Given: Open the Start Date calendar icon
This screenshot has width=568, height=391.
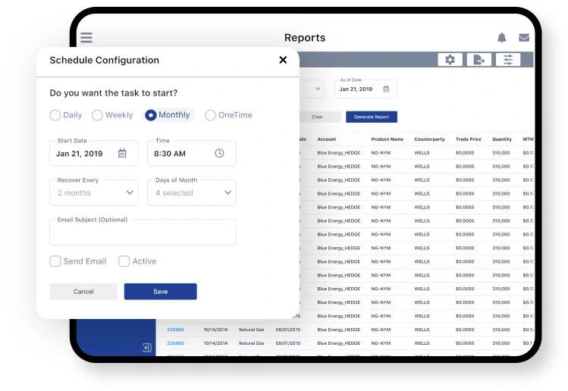Looking at the screenshot, I should click(122, 153).
